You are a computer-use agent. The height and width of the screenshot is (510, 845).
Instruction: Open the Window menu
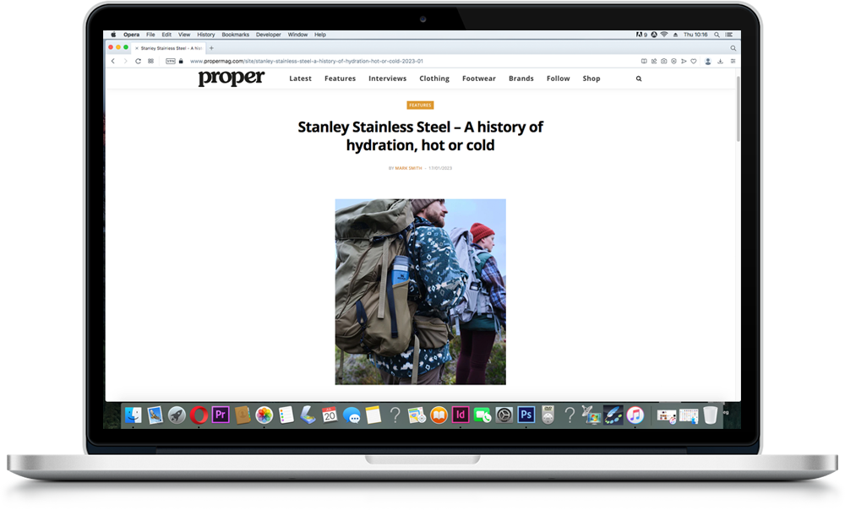coord(297,35)
